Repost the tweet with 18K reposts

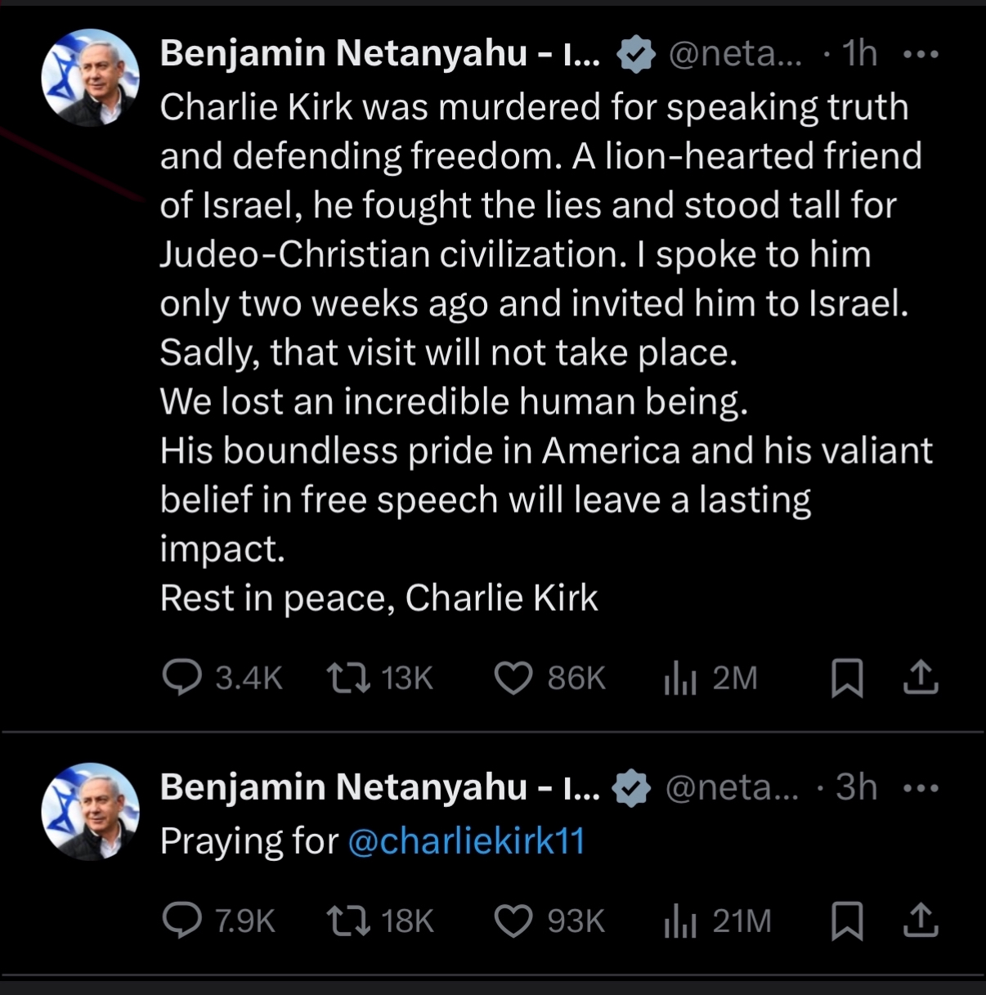(348, 921)
